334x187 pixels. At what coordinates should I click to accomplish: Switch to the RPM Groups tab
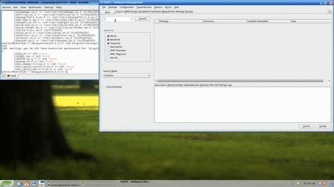click(x=131, y=11)
